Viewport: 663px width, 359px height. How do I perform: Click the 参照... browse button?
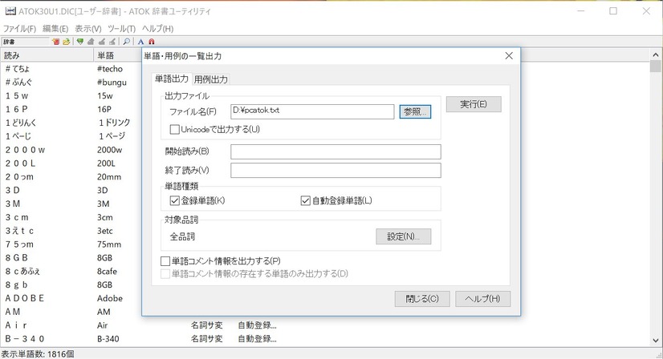(x=415, y=111)
